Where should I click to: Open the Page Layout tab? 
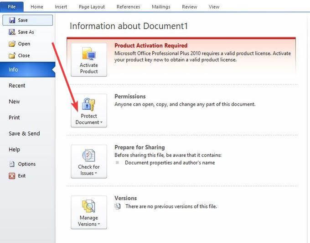92,7
